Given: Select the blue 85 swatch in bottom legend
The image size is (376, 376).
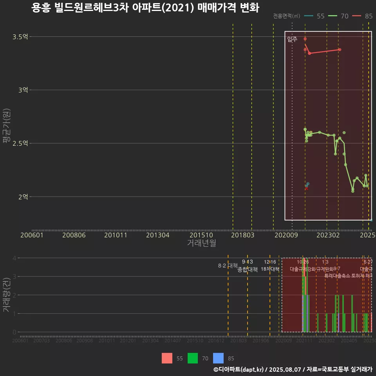Looking at the screenshot, I should 218,358.
